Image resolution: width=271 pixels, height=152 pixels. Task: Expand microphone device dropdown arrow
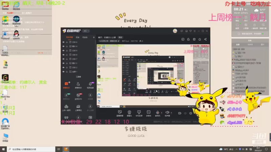162,113
